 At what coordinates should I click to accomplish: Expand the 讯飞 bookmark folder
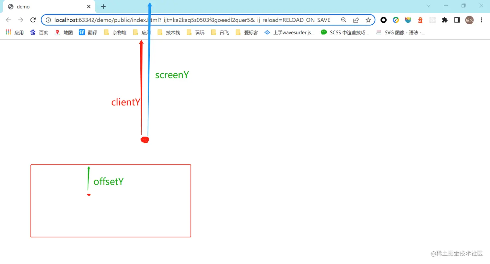(220, 32)
